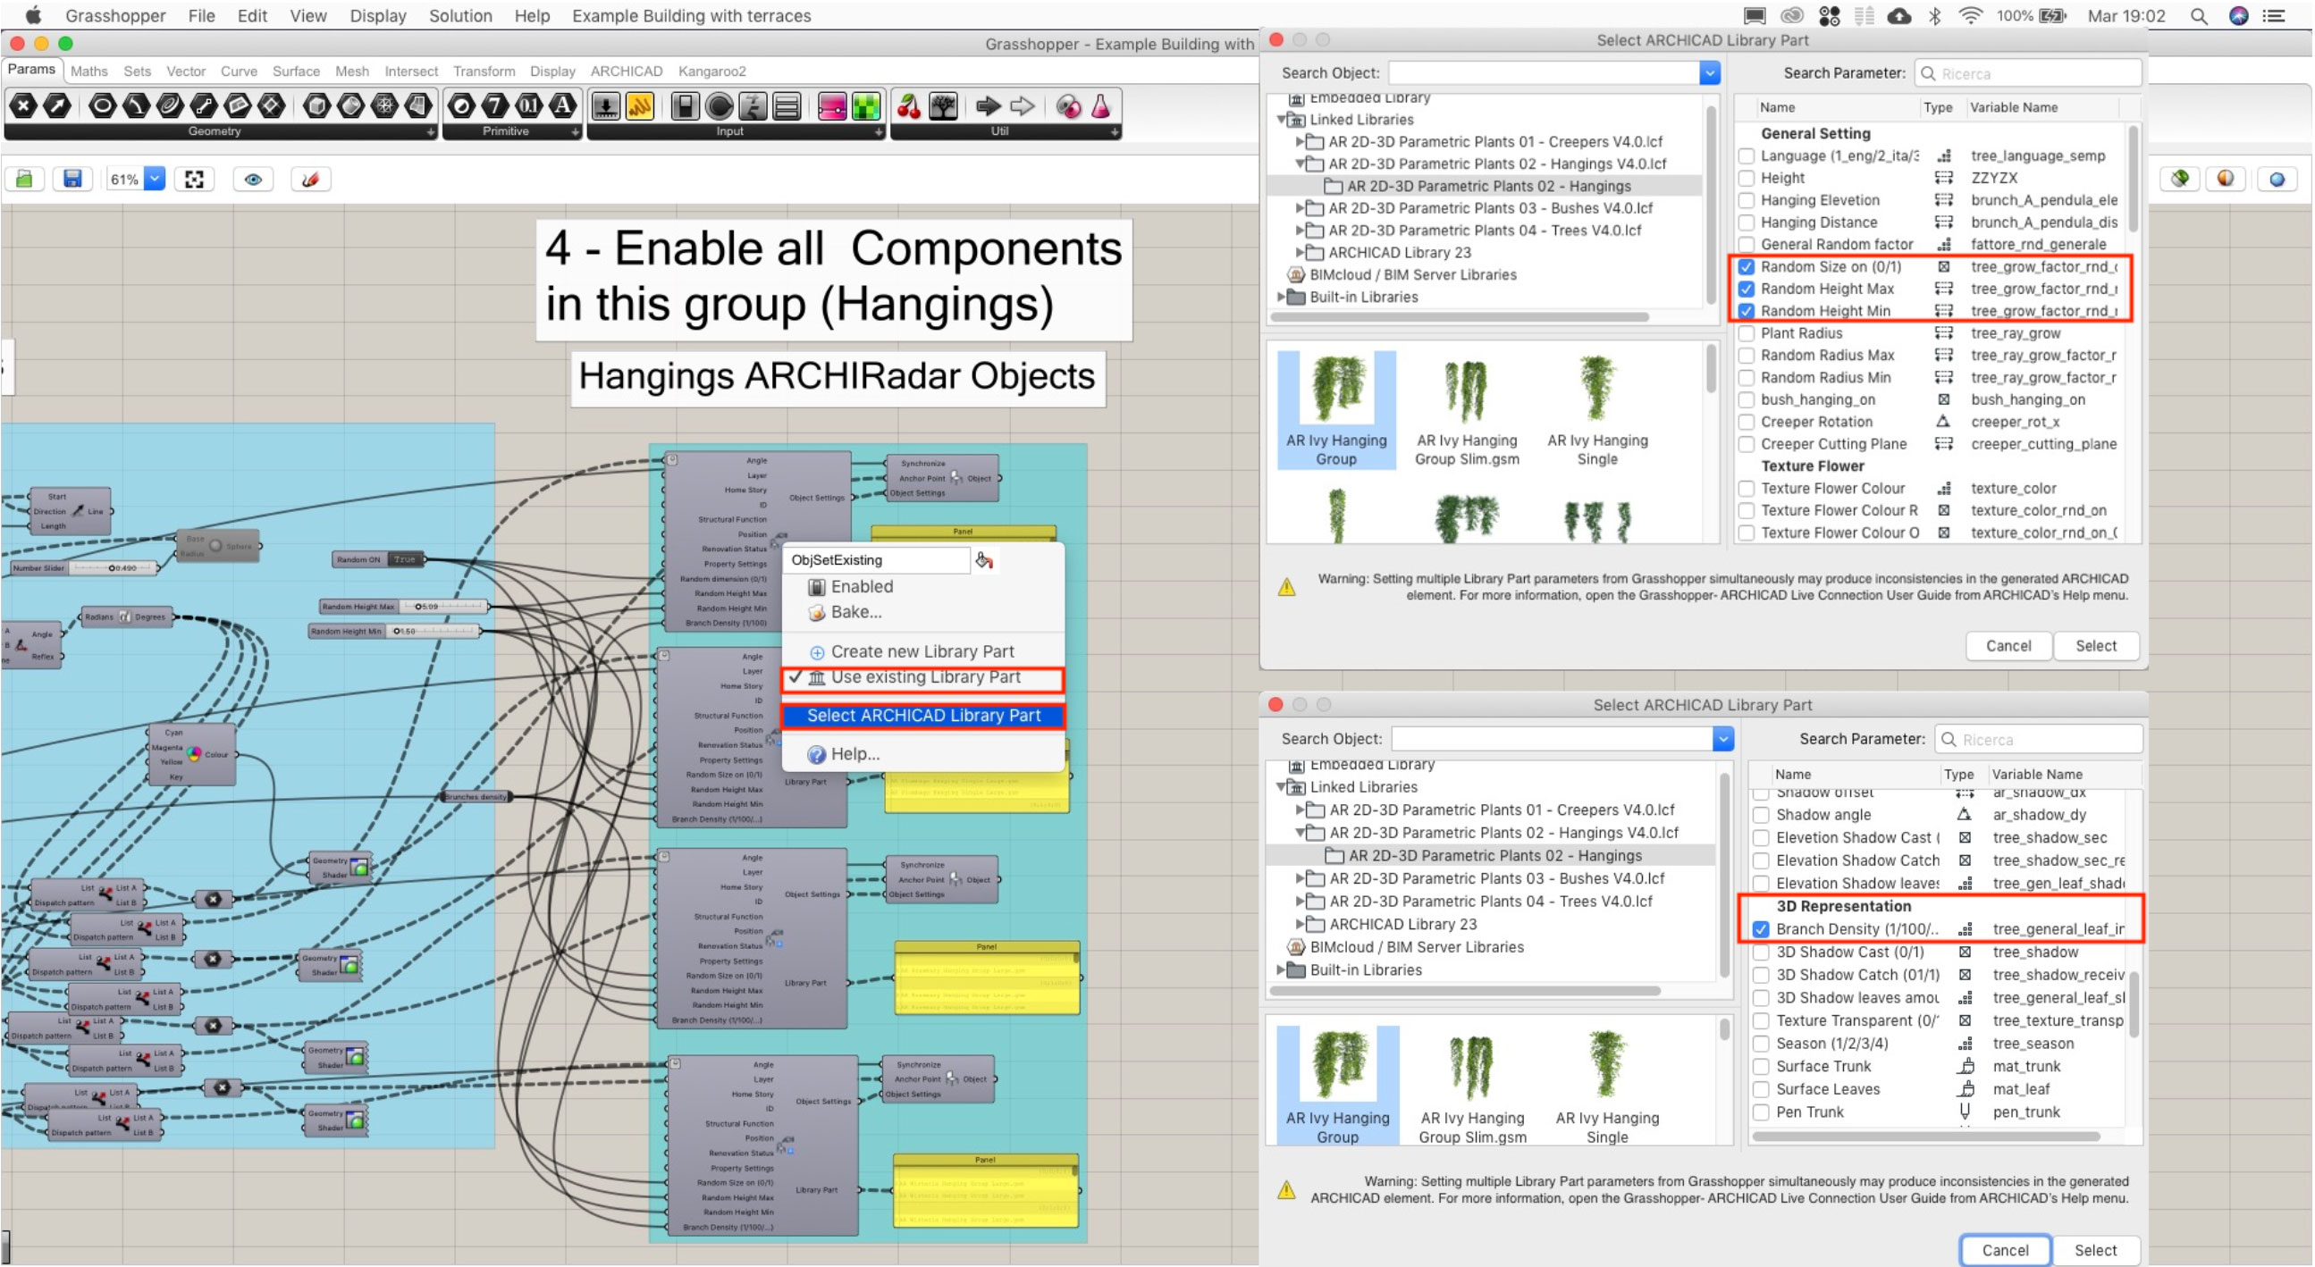Enable the Plant Radius parameter checkbox
Screen dimensions: 2315x1267
pyautogui.click(x=1747, y=332)
